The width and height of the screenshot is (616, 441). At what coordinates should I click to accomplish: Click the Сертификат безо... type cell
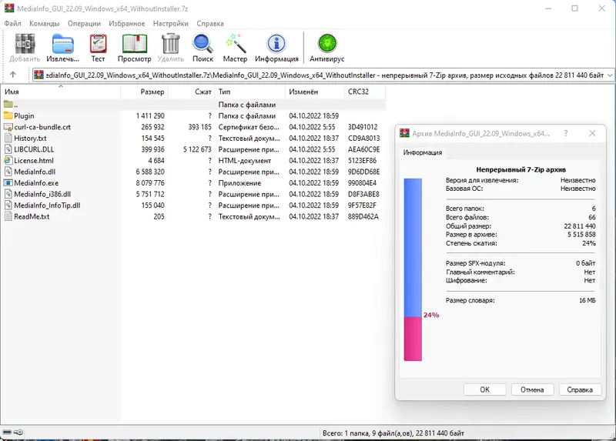249,127
